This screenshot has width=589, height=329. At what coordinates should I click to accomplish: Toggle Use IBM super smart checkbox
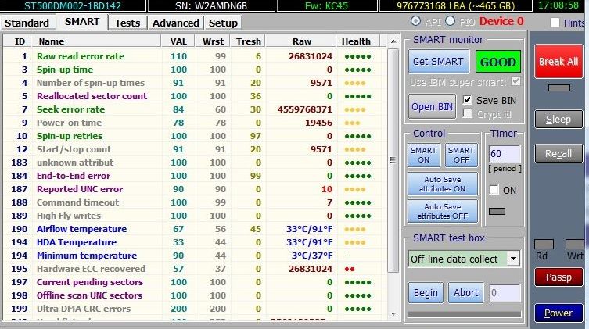point(515,81)
